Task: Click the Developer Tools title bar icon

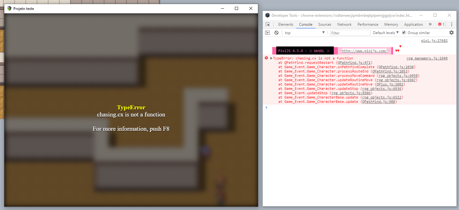Action: point(268,15)
